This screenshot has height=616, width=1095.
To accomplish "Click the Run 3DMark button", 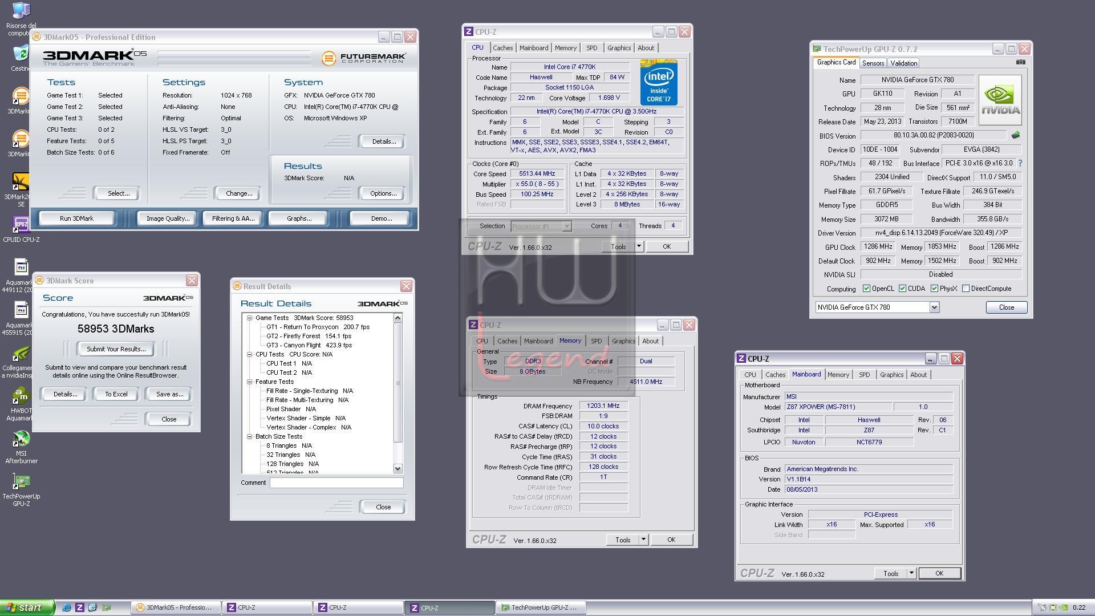I will pos(76,218).
